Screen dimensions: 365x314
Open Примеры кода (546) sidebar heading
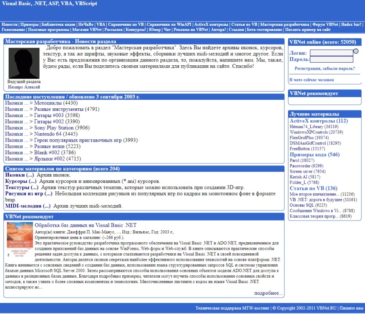point(315,155)
